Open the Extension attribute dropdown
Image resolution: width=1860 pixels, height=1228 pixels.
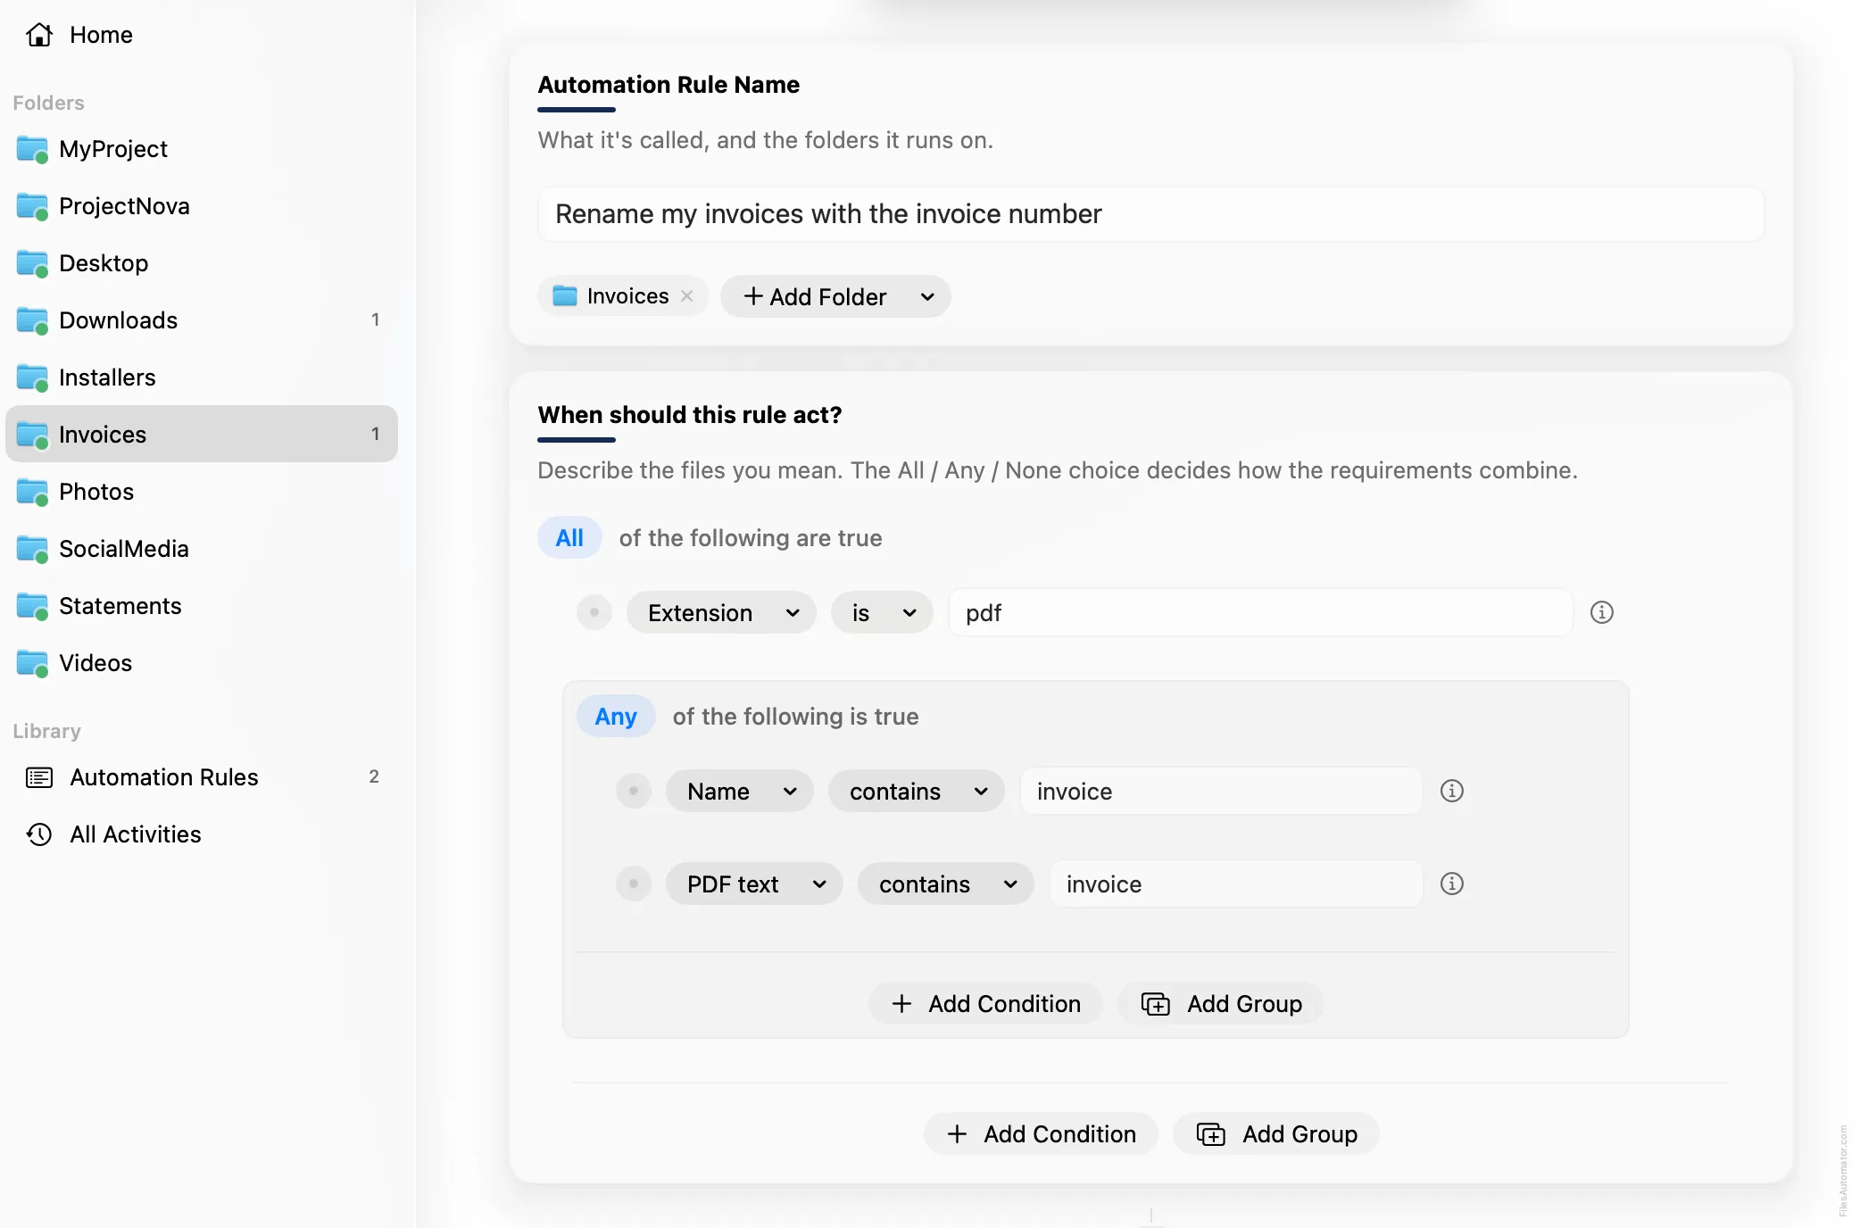click(x=721, y=613)
